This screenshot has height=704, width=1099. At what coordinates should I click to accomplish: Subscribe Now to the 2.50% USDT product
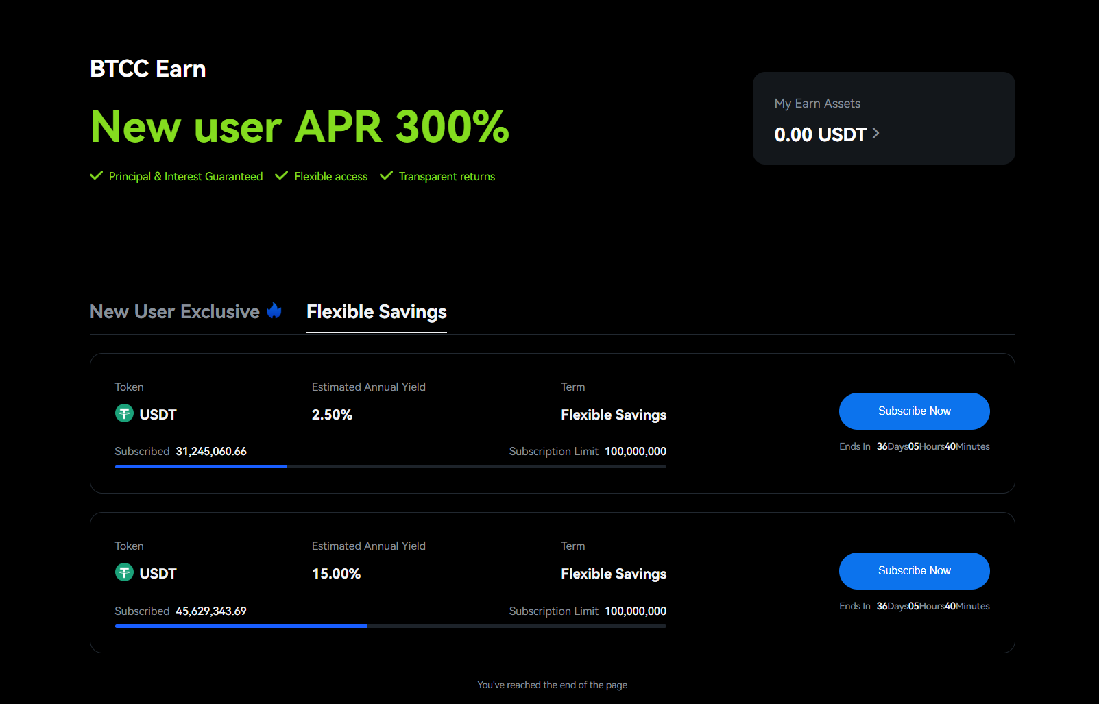tap(914, 411)
